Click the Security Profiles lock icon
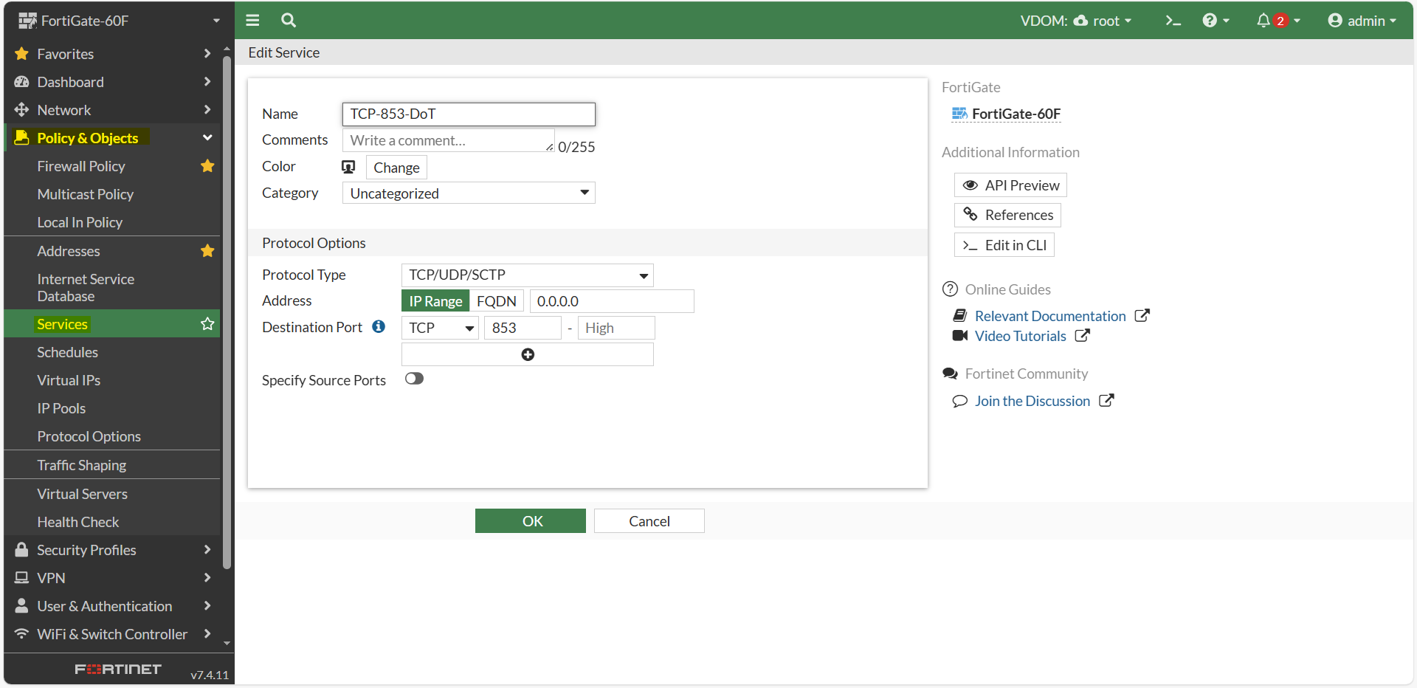The image size is (1417, 688). tap(21, 550)
